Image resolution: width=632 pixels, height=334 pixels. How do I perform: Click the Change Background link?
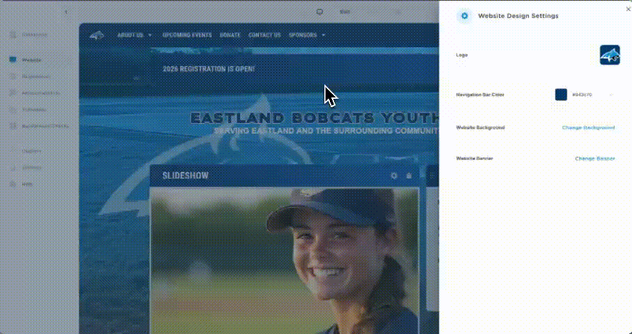pyautogui.click(x=588, y=128)
